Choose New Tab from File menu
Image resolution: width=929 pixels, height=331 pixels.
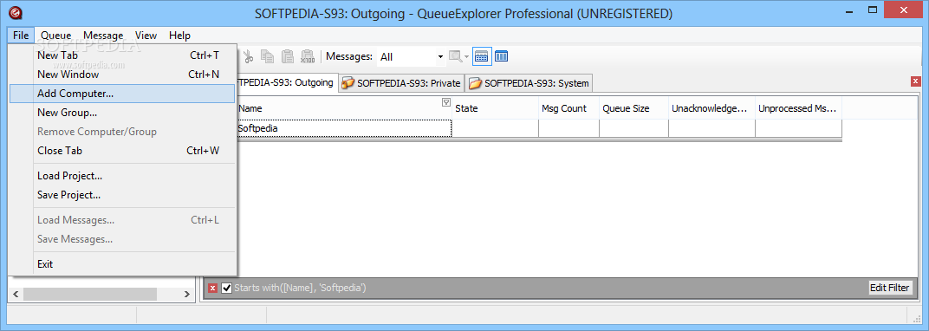(122, 55)
